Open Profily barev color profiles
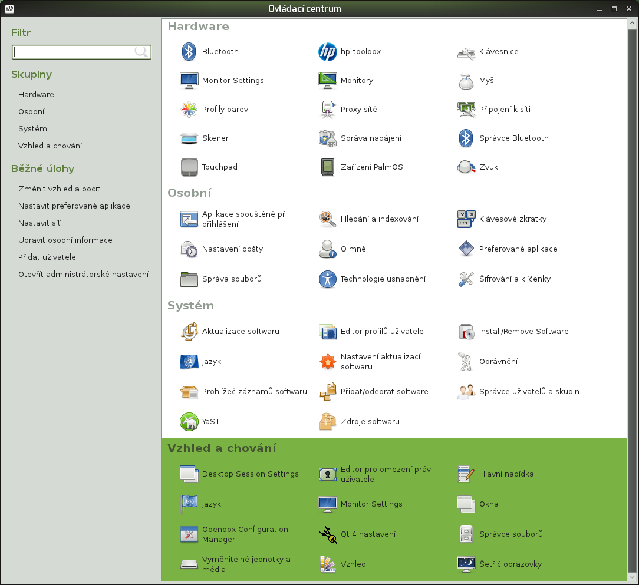The image size is (639, 585). pos(189,109)
